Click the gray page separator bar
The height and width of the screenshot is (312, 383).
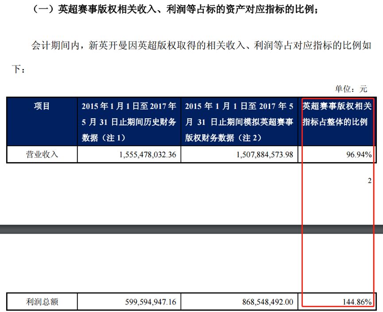point(191,229)
